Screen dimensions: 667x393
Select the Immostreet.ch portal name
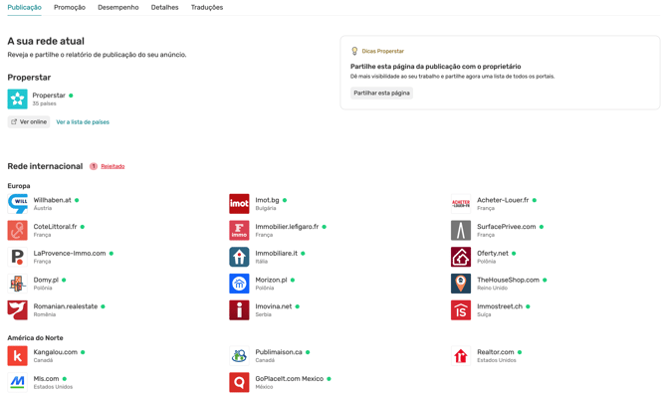click(500, 306)
